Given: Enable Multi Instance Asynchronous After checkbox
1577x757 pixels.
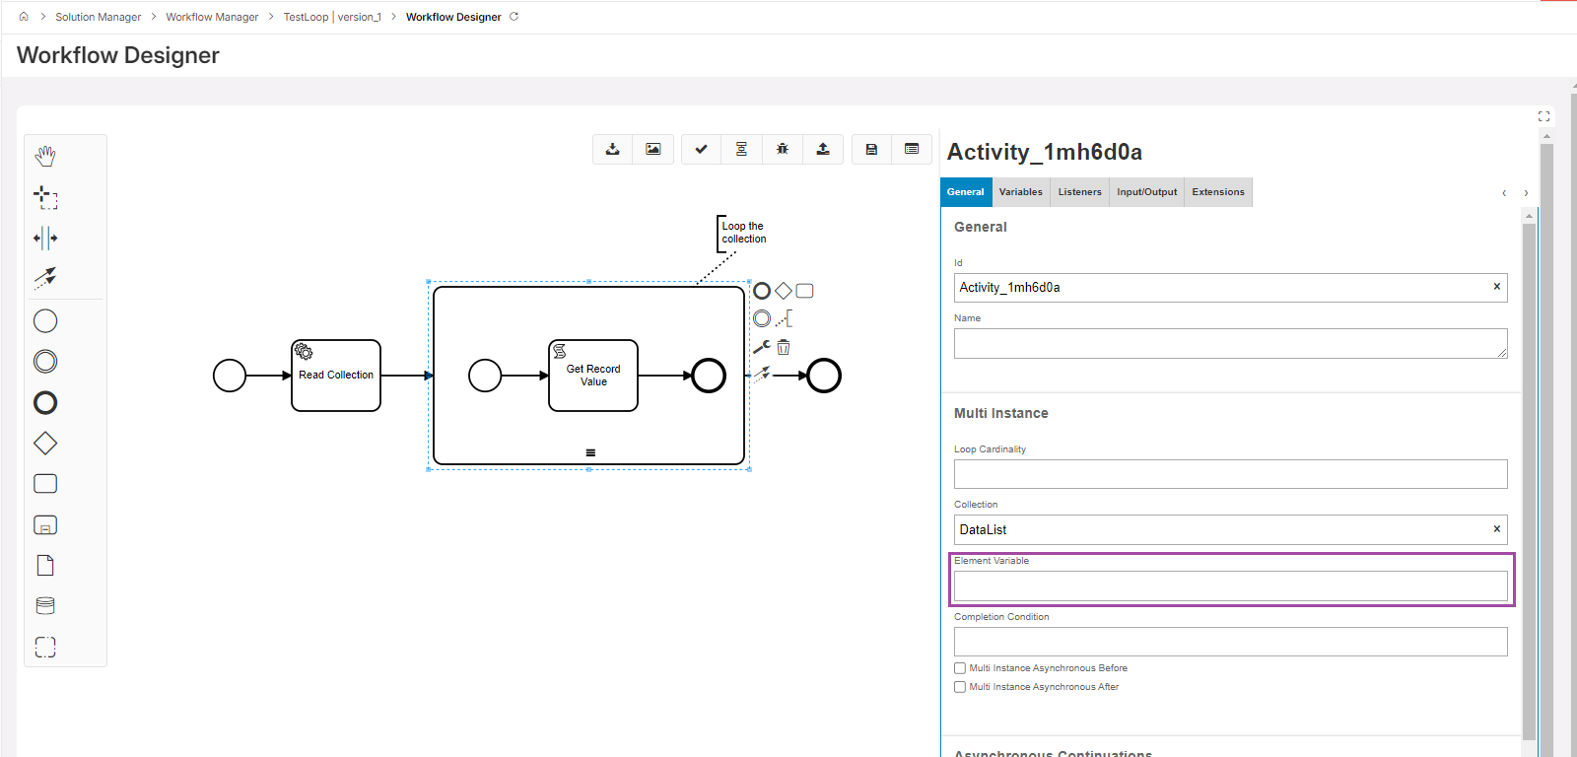Looking at the screenshot, I should click(x=960, y=687).
